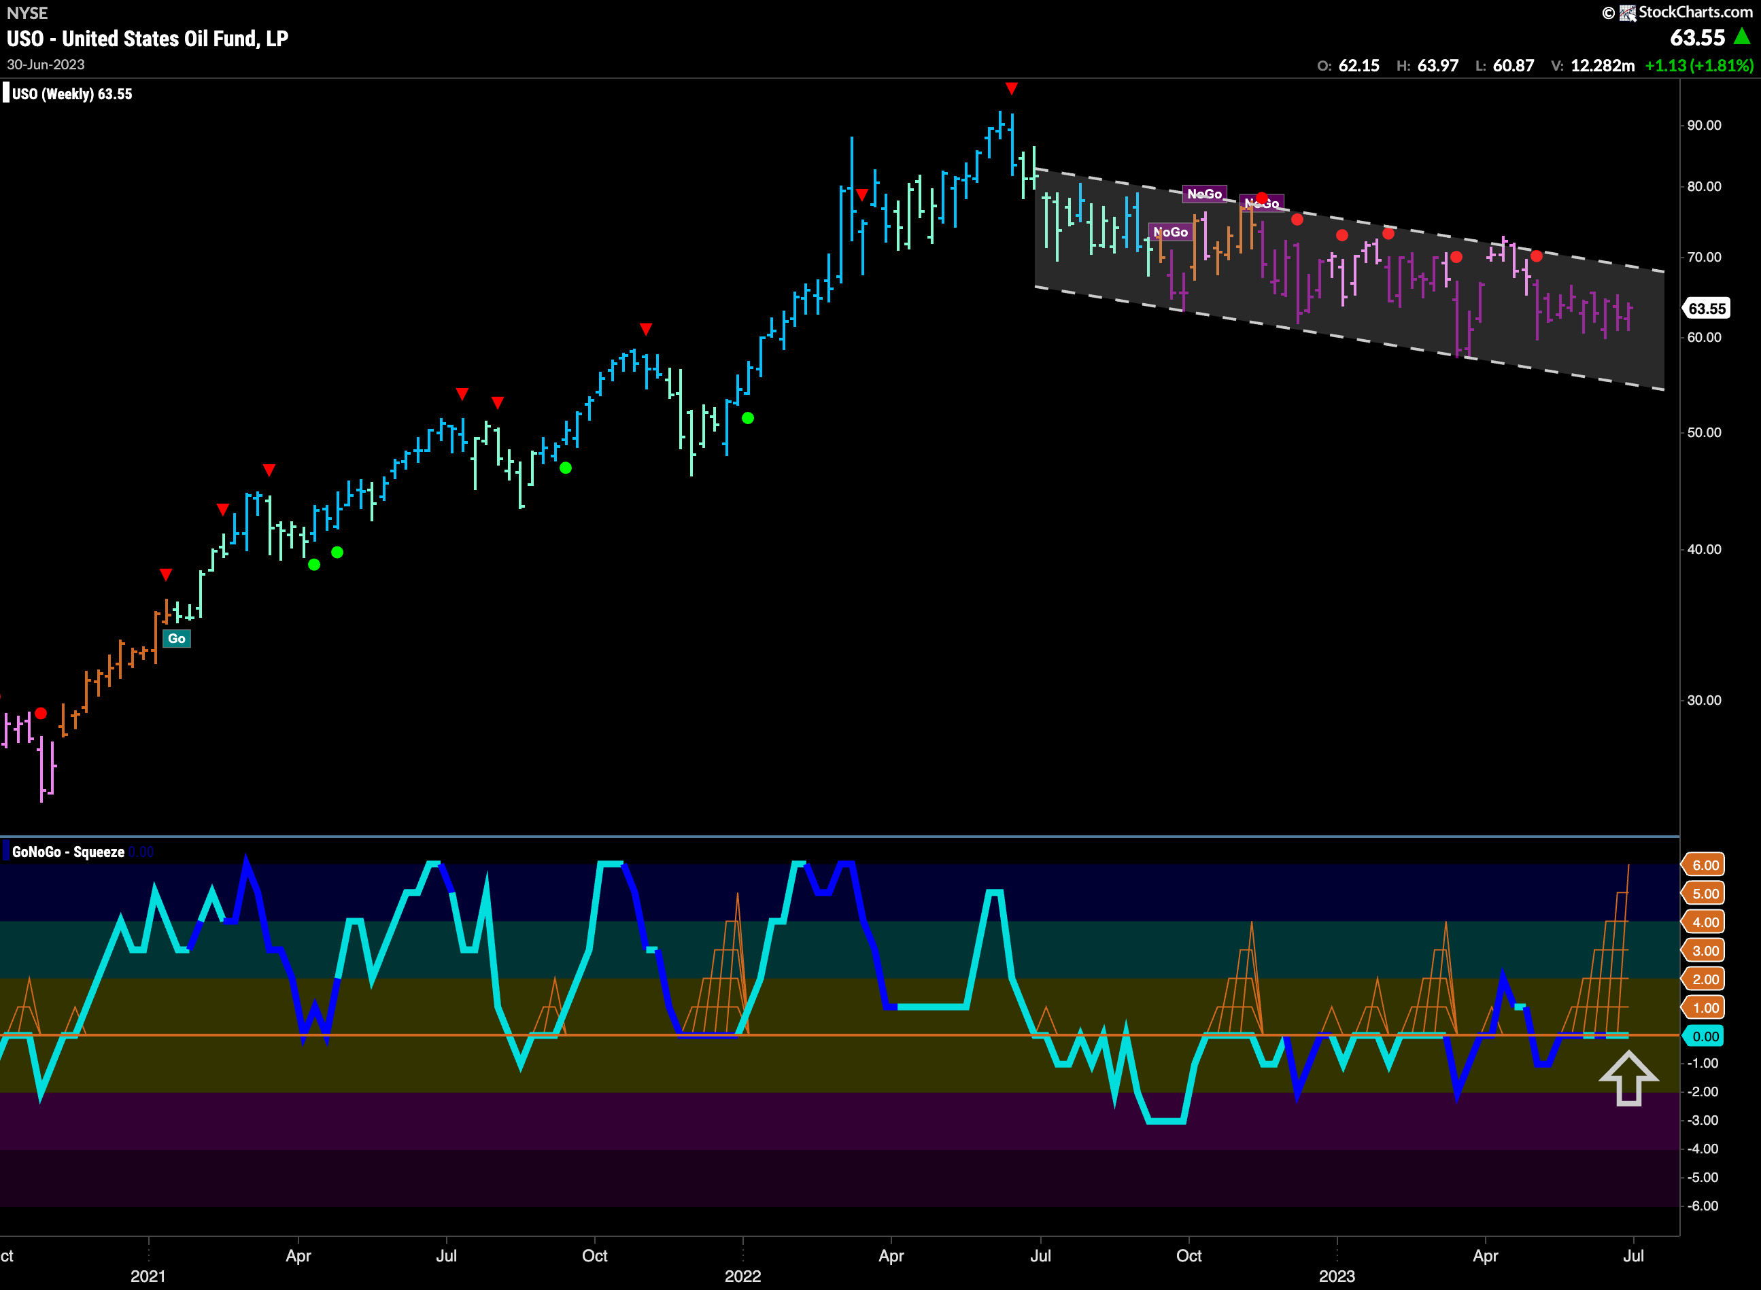The height and width of the screenshot is (1290, 1761).
Task: Click the orange 3.00 squeeze level tag
Action: point(1705,951)
